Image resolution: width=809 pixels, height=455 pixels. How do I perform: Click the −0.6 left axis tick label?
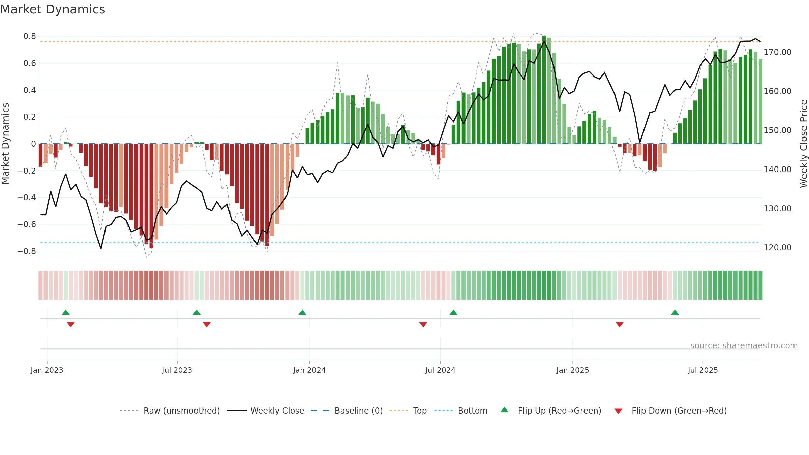(27, 224)
